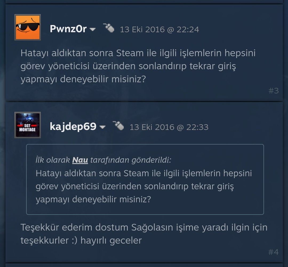Expand the dropdown arrow next to kajdep69
This screenshot has width=288, height=267.
coord(102,127)
